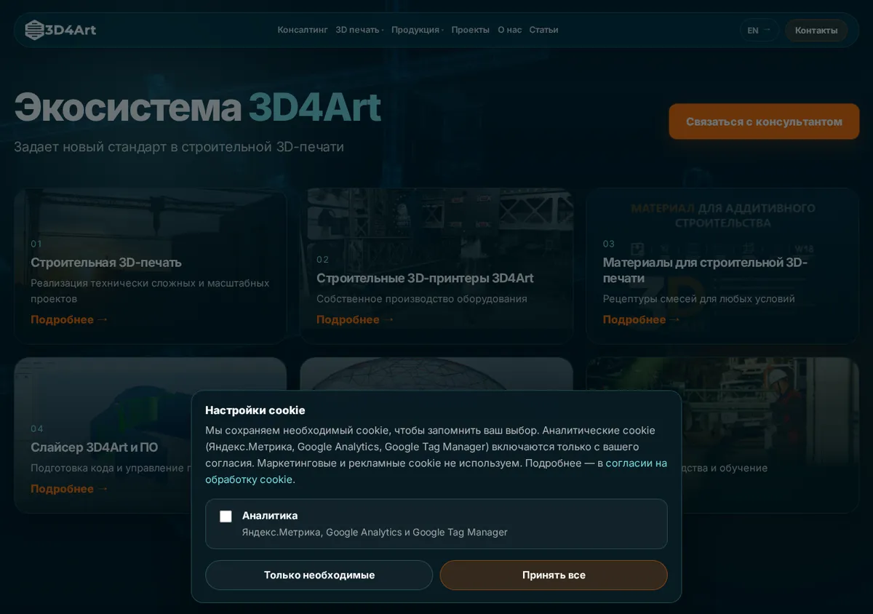The image size is (873, 614).
Task: Open the Статьи menu item
Action: coord(543,30)
